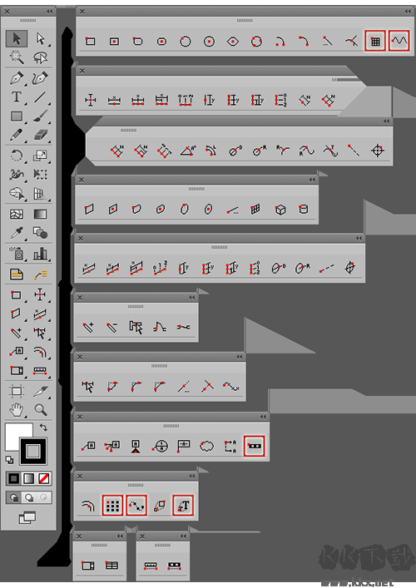The width and height of the screenshot is (416, 588).
Task: Select the Gradient tool
Action: click(40, 214)
